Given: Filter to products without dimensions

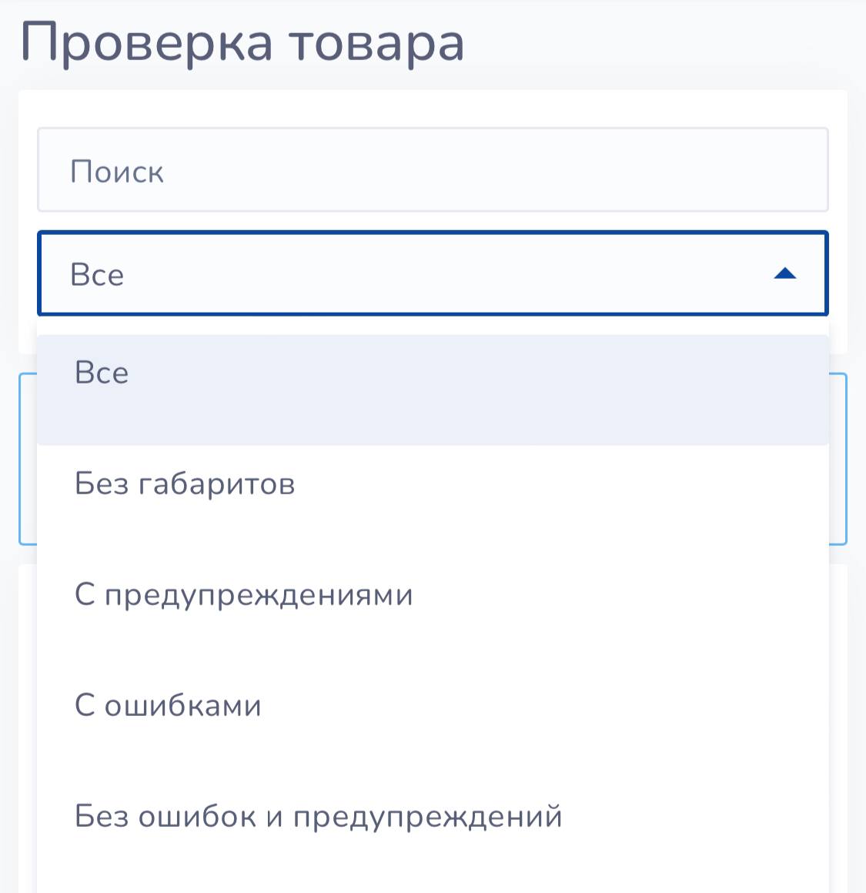Looking at the screenshot, I should click(185, 484).
